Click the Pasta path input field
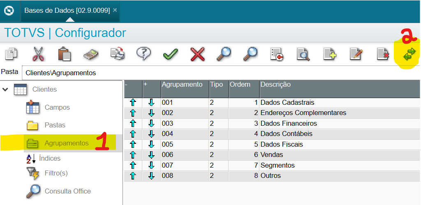This screenshot has height=205, width=421. pos(221,73)
